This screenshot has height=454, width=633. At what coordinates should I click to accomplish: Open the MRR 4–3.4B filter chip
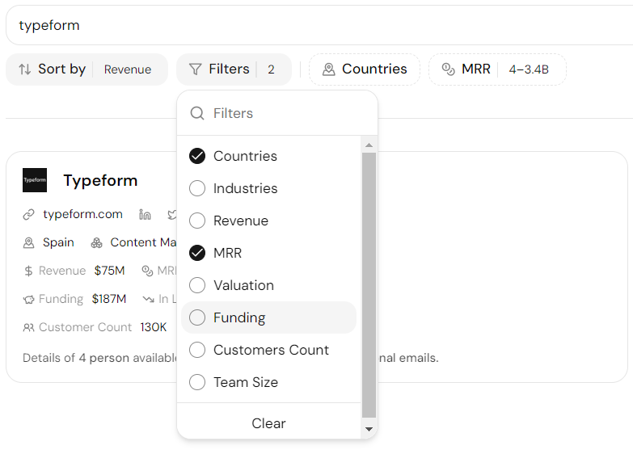tap(497, 69)
